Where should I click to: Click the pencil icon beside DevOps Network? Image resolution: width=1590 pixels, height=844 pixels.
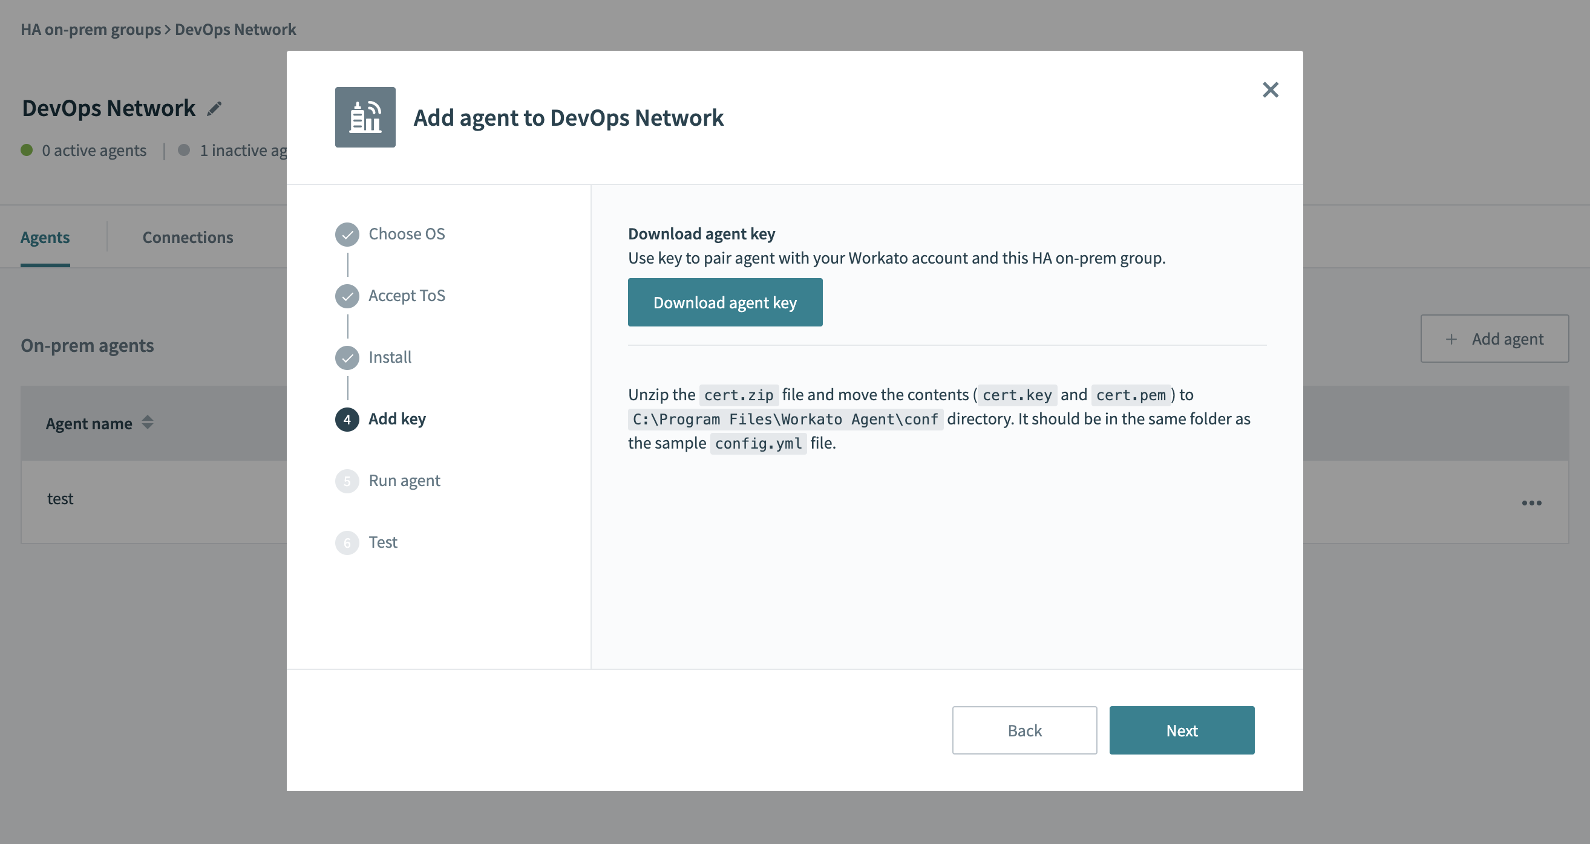[x=214, y=109]
